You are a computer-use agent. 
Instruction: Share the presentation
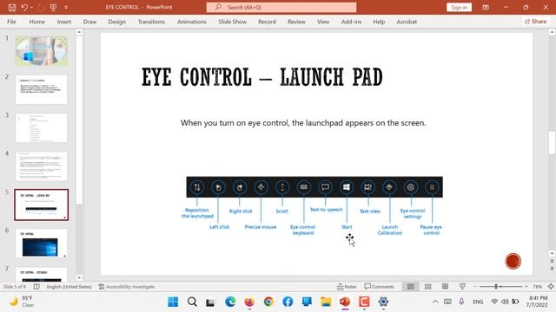(535, 21)
